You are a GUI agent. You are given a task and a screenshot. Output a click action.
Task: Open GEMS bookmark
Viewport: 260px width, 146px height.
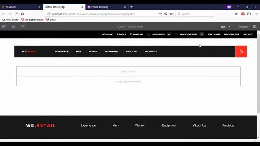51,20
